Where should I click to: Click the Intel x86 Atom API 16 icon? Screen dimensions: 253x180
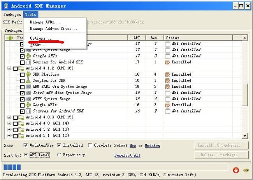(28, 93)
